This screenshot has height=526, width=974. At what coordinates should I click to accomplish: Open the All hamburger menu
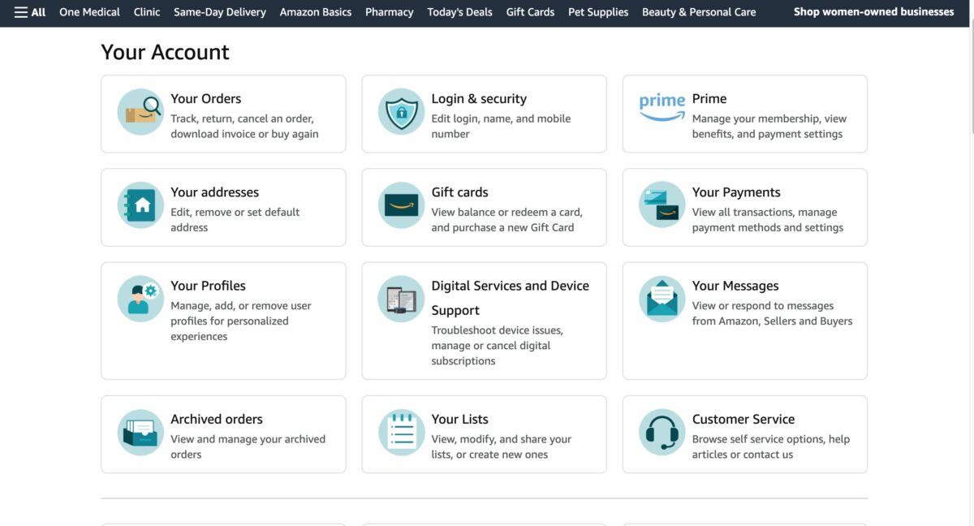30,12
